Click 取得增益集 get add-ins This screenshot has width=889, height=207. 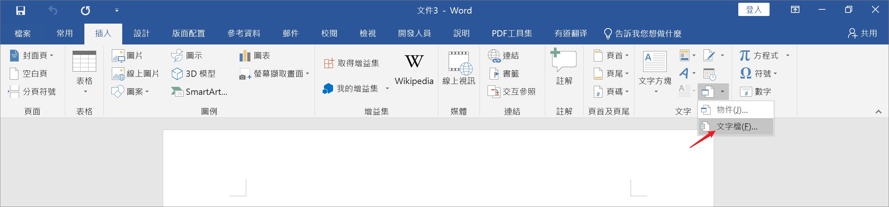(x=351, y=63)
